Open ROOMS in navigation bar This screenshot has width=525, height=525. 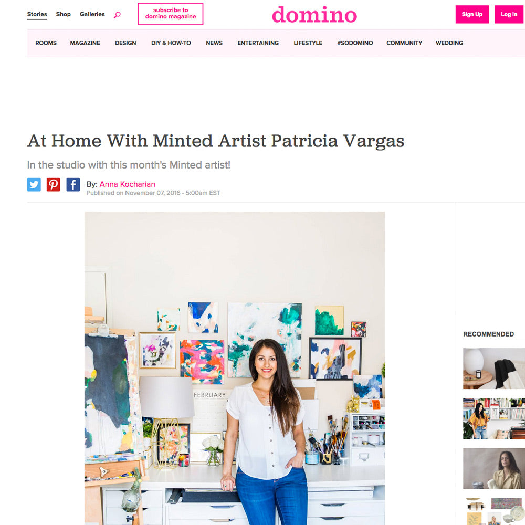coord(46,43)
